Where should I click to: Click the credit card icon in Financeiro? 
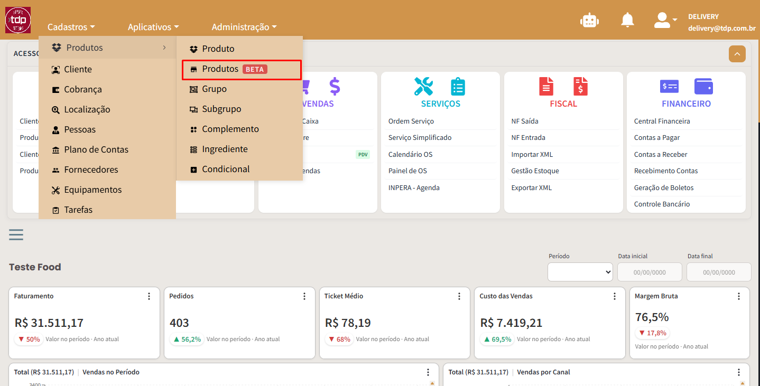(669, 86)
